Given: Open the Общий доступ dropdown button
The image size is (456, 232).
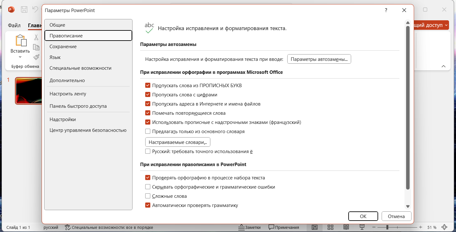Looking at the screenshot, I should (x=431, y=25).
